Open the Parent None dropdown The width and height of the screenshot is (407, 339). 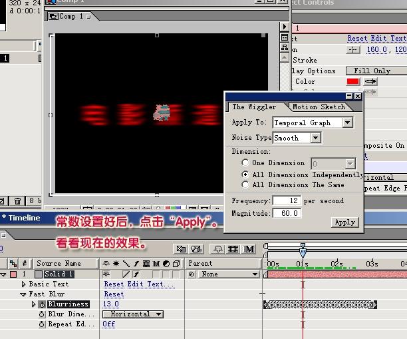[229, 274]
